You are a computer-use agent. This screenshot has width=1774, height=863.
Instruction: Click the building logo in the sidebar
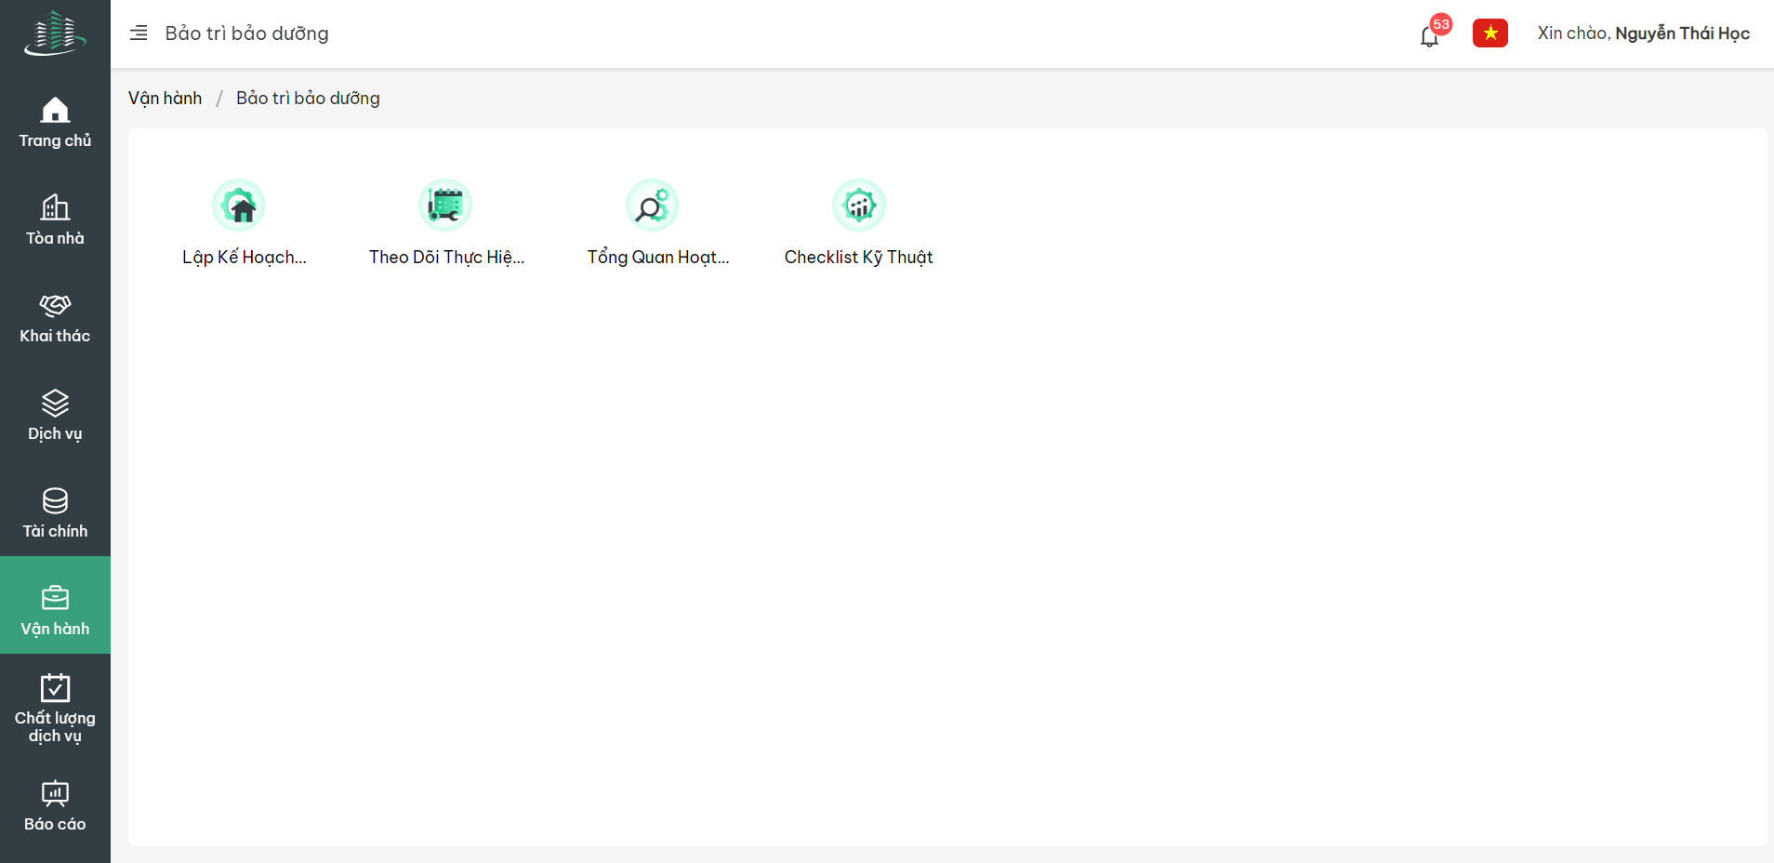(55, 33)
